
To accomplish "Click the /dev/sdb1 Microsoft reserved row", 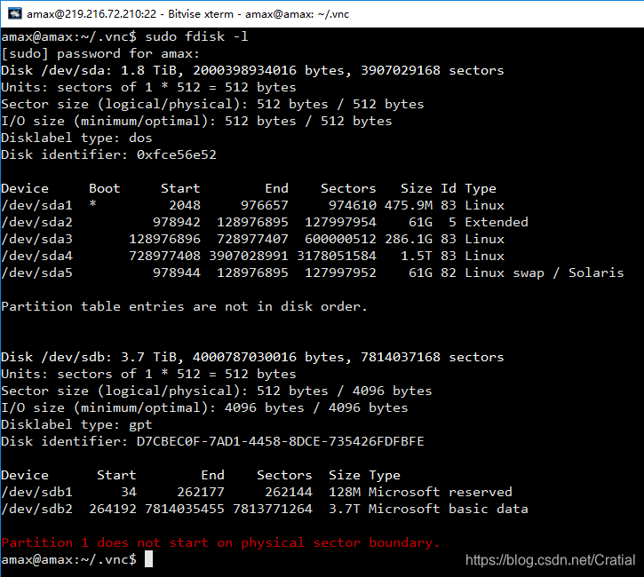I will click(257, 492).
